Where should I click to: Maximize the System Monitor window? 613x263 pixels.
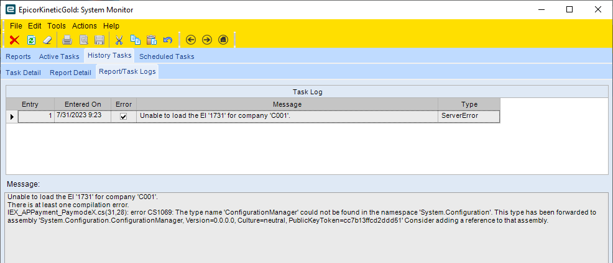coord(569,10)
